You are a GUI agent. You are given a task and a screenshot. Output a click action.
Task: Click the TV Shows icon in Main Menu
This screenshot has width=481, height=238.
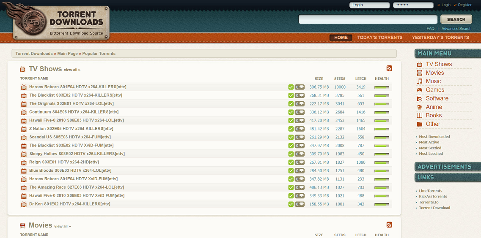[x=420, y=64]
